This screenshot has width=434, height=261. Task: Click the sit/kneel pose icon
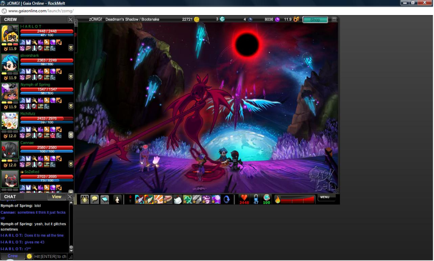pos(117,199)
